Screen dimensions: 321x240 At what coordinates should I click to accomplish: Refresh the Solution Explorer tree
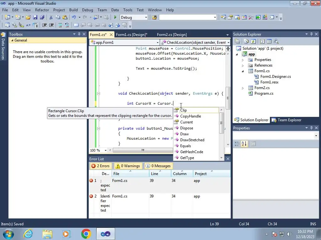[x=253, y=42]
